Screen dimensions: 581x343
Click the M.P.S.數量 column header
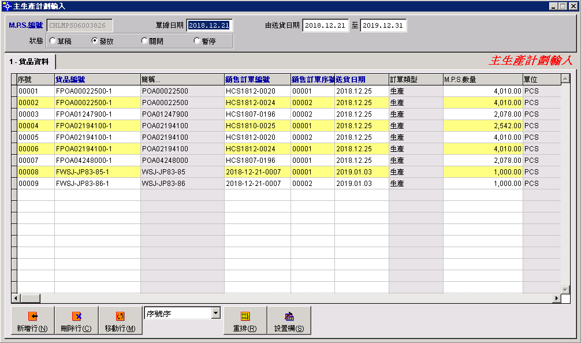tap(483, 79)
